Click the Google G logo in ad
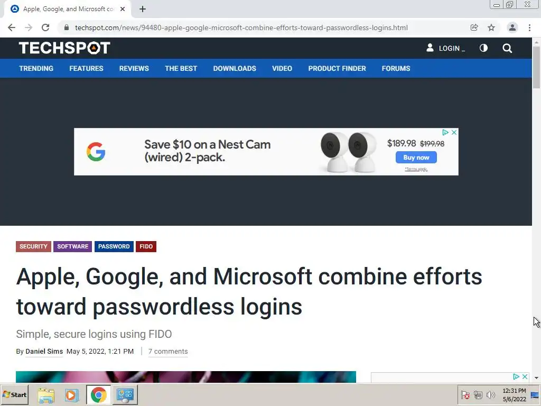541x406 pixels. (x=96, y=152)
